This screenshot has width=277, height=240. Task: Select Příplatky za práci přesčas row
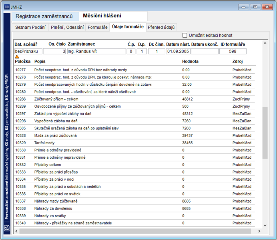coord(134,172)
